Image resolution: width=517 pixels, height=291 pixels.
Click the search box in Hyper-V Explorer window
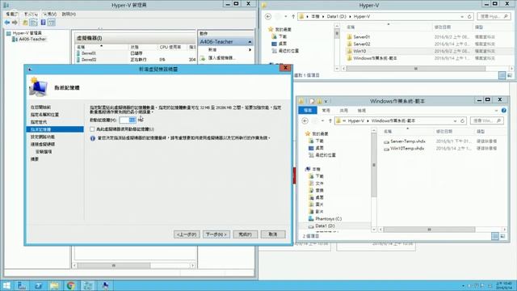tap(494, 16)
